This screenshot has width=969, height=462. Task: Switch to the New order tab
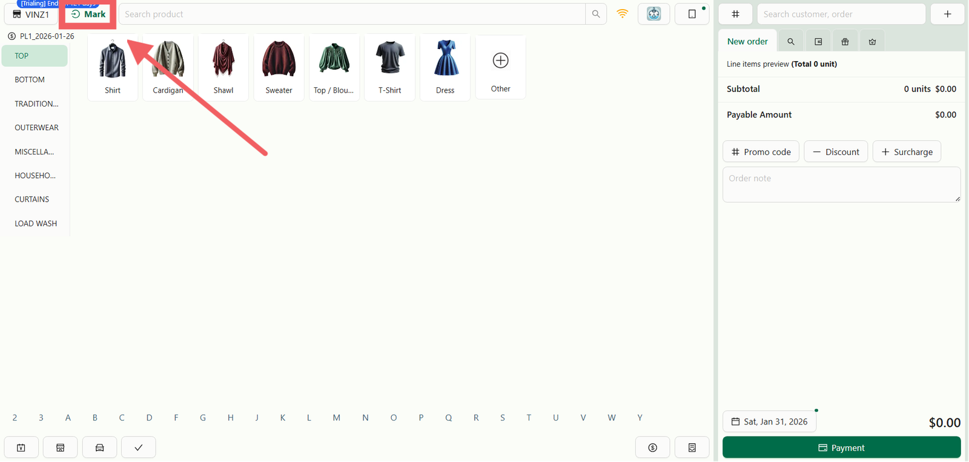(x=747, y=41)
